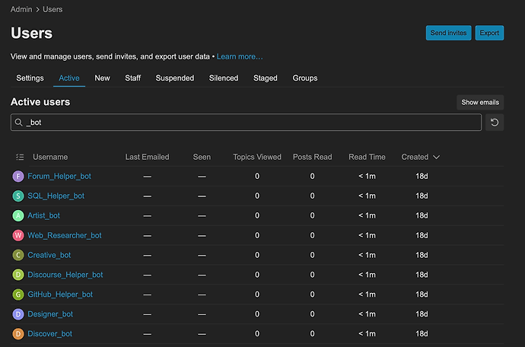
Task: Switch to the Staged tab
Action: click(266, 78)
